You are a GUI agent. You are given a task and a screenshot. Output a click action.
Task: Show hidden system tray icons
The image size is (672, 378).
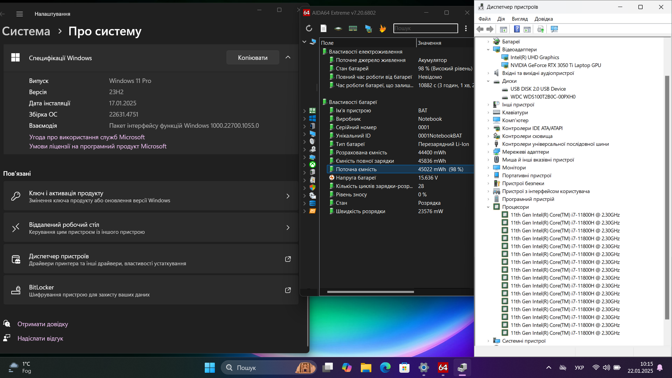pyautogui.click(x=548, y=367)
